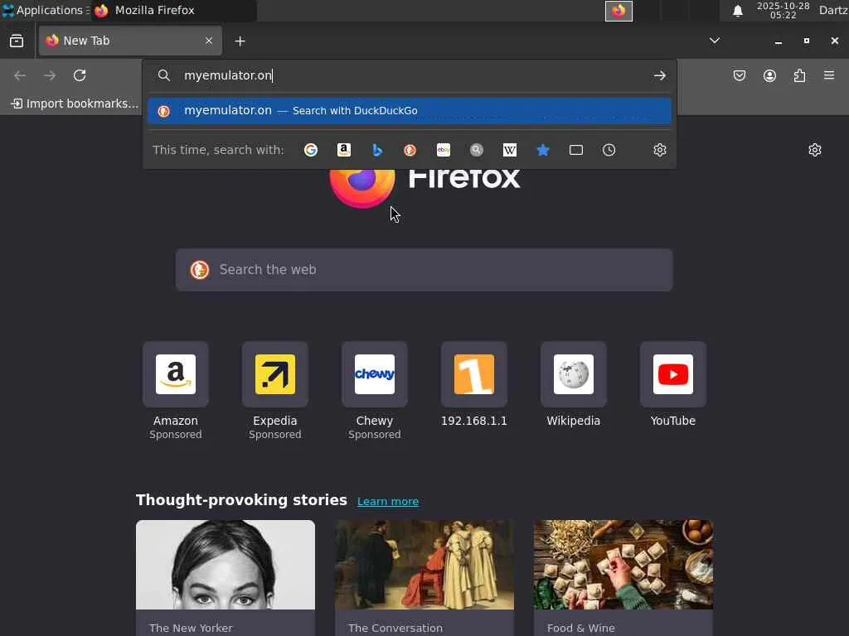Search this time with Amazon
This screenshot has height=636, width=849.
pos(344,150)
